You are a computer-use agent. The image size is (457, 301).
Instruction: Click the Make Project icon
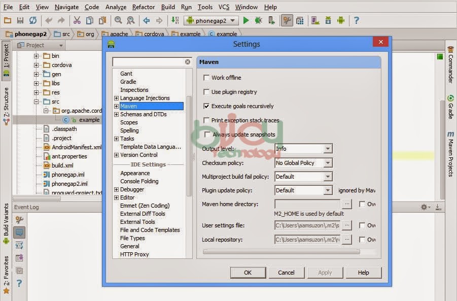coord(175,20)
